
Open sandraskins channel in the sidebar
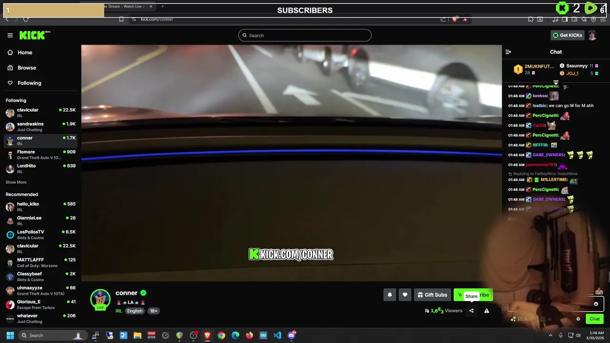(x=41, y=127)
